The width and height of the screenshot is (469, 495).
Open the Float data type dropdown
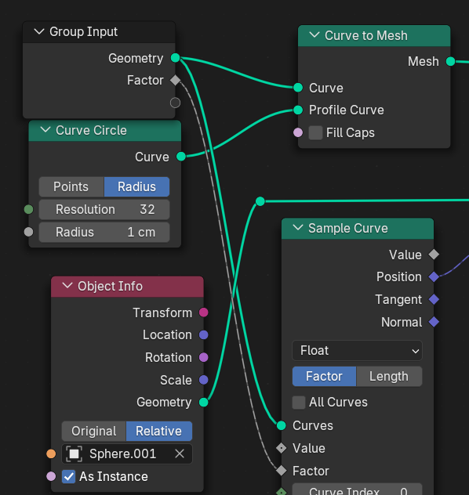[x=357, y=350]
